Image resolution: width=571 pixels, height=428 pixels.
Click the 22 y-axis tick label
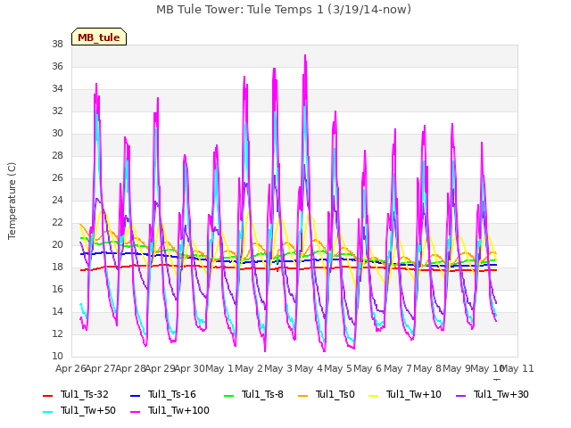point(57,222)
